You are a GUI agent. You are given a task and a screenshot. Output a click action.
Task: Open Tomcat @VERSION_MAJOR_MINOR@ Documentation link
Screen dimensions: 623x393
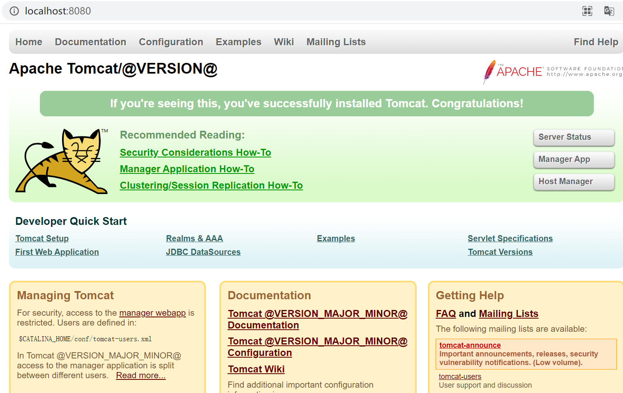tap(318, 319)
